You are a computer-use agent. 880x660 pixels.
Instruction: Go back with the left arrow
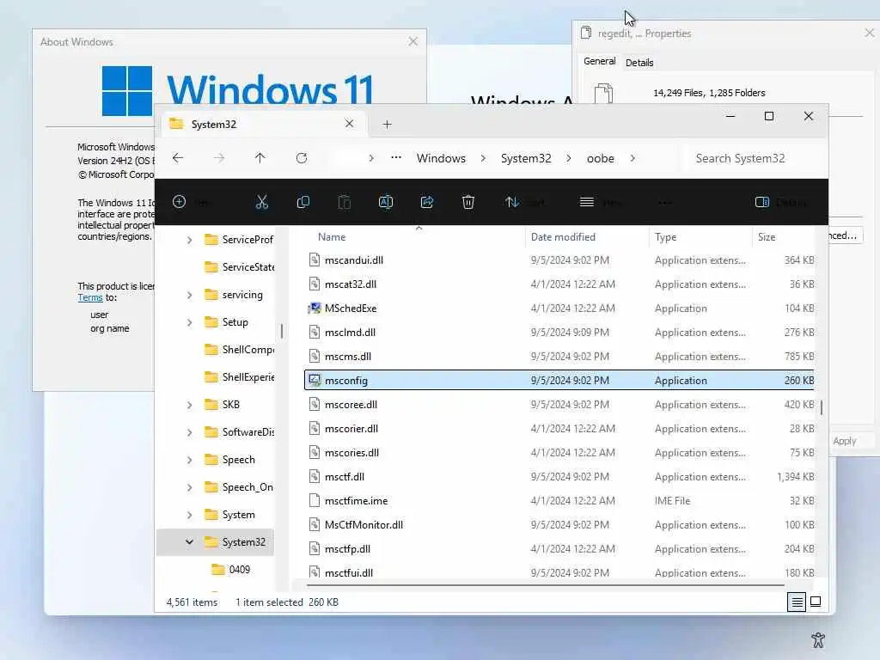point(178,158)
